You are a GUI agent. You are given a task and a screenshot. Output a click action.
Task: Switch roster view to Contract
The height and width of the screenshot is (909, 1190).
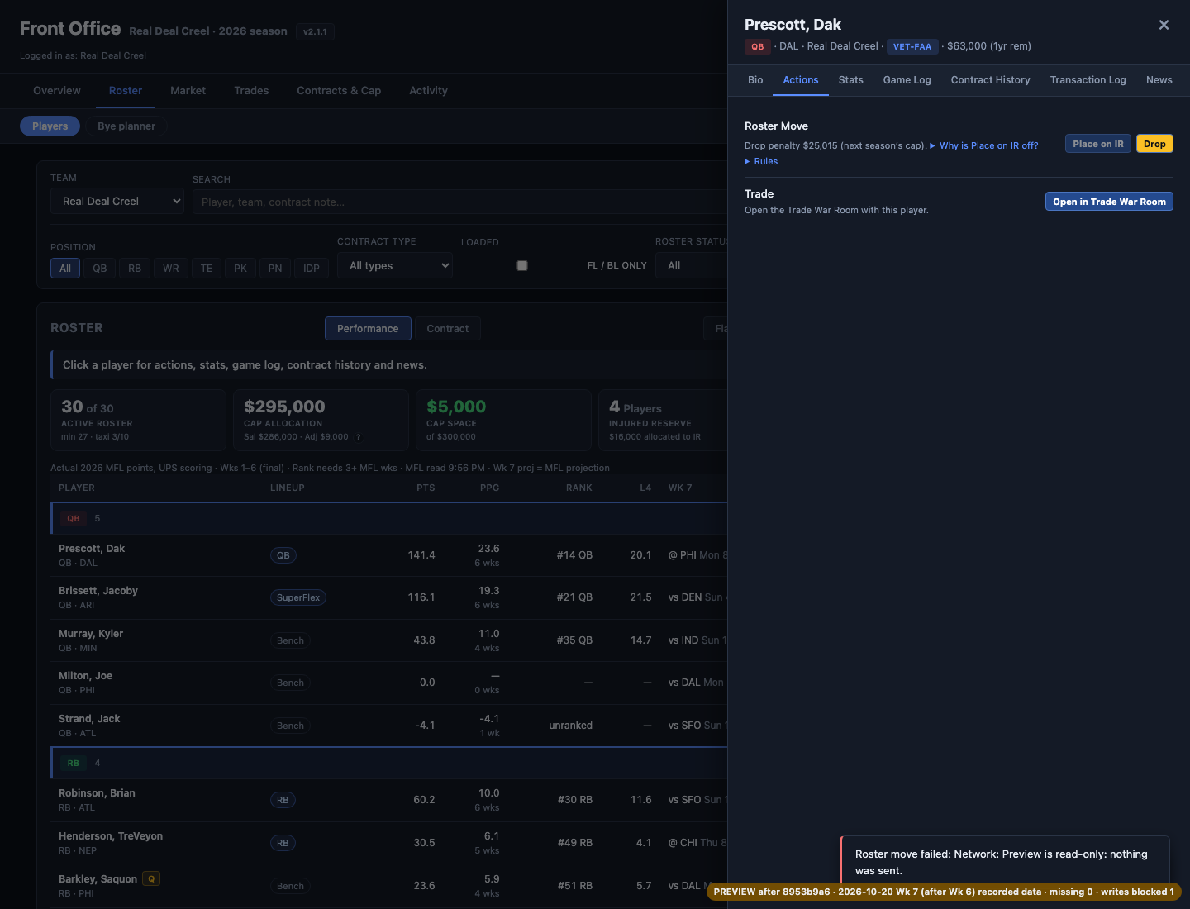coord(448,329)
